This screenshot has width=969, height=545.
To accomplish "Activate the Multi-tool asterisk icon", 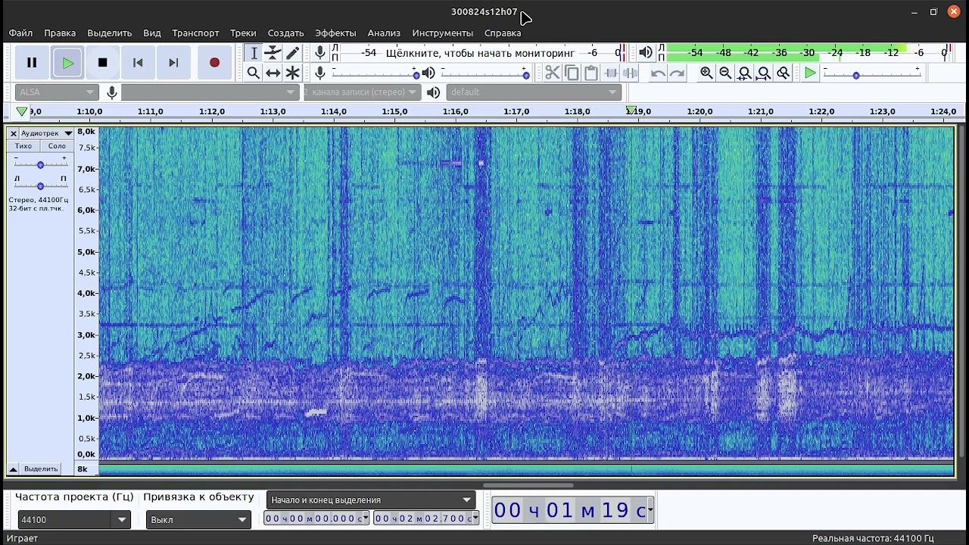I will point(293,73).
